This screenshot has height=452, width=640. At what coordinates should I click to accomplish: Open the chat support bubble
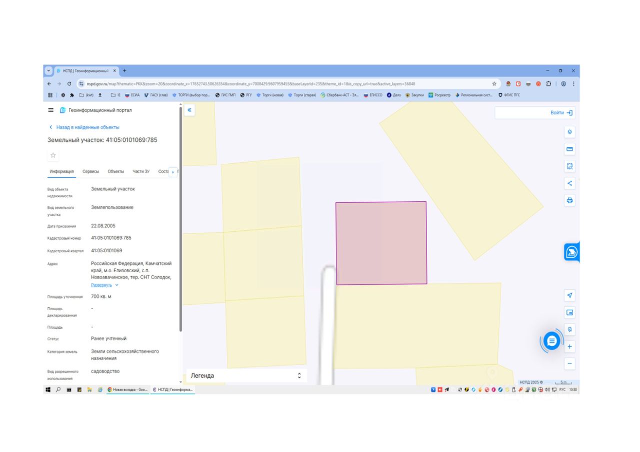click(551, 341)
